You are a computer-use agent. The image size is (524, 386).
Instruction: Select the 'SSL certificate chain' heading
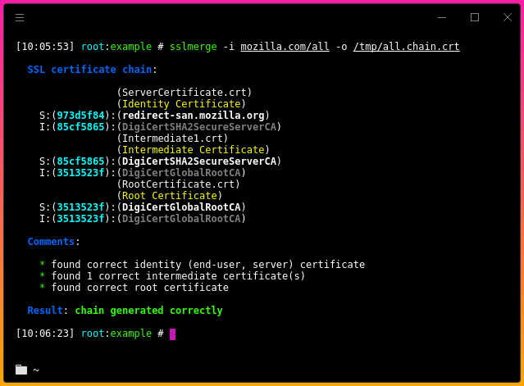[89, 70]
